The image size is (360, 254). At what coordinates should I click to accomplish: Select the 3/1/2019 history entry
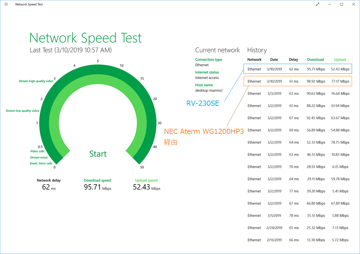point(298,216)
